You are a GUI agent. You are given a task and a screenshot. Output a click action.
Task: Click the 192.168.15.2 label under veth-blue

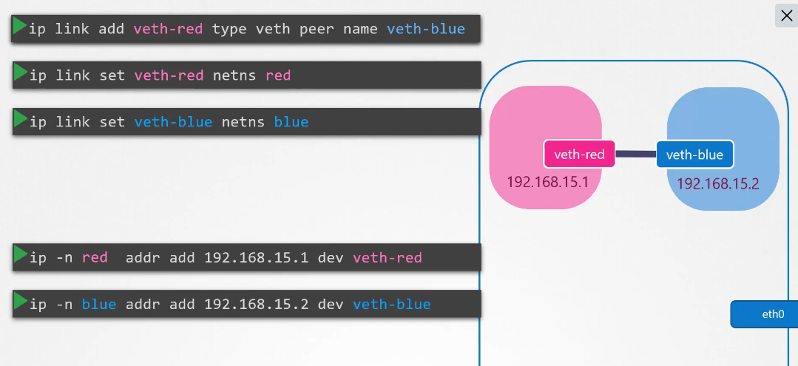pos(718,183)
